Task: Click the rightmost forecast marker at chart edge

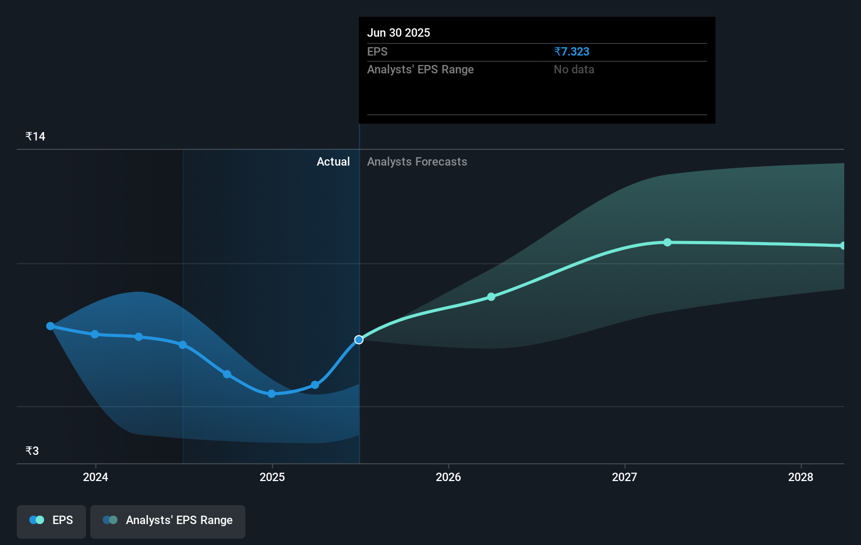Action: [x=843, y=245]
